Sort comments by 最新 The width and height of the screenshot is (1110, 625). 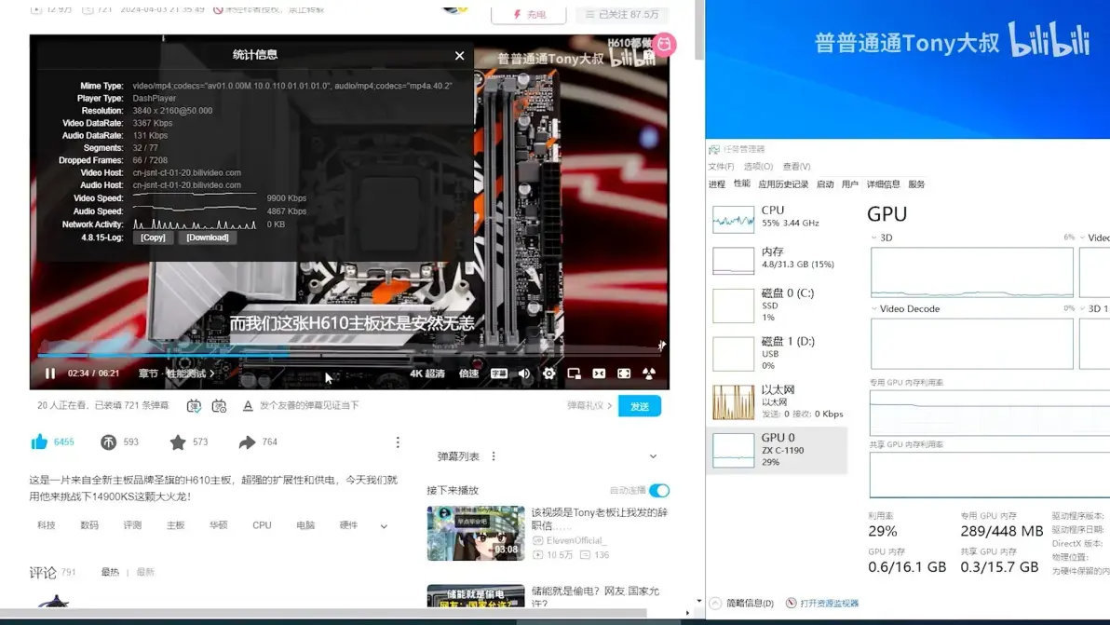point(145,572)
